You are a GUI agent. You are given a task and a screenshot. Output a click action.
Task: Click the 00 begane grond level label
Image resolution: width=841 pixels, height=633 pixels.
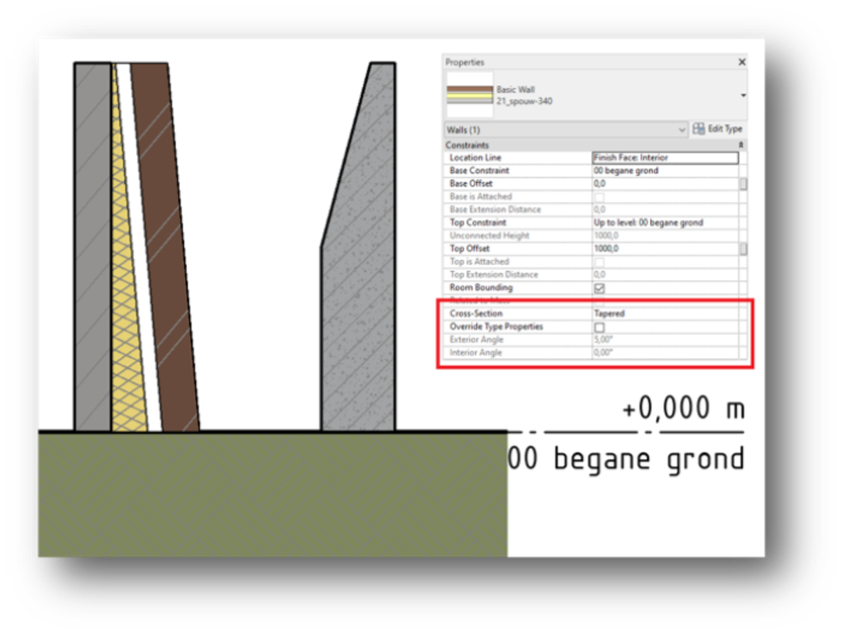625,460
